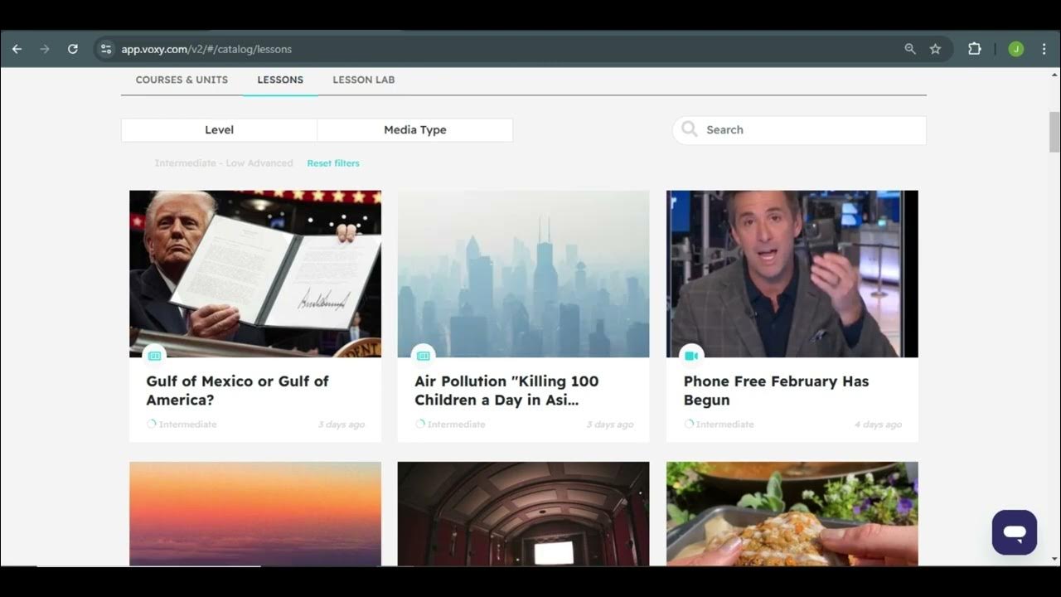The height and width of the screenshot is (597, 1061).
Task: Click the browser address bar URL
Action: (206, 49)
